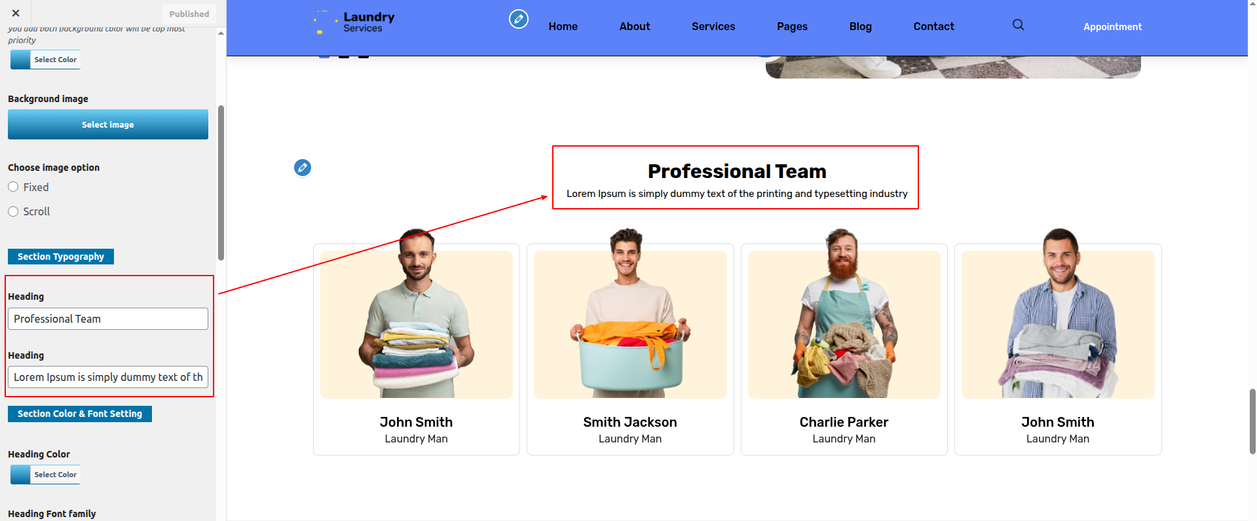Click the sidebar scroll-up arrow
This screenshot has width=1257, height=521.
click(221, 33)
